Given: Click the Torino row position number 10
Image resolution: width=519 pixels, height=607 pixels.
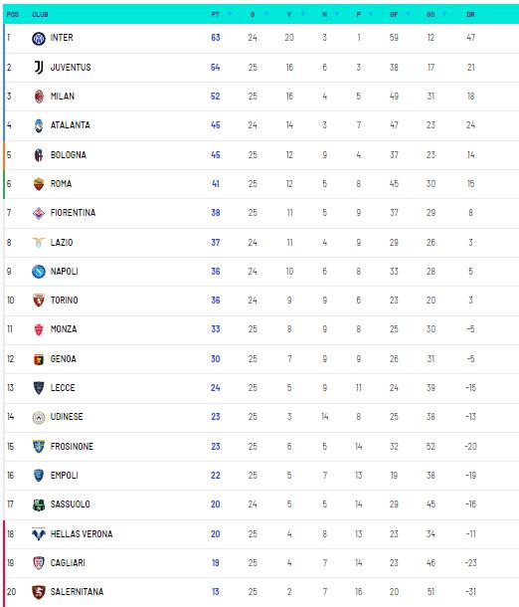Looking at the screenshot, I should pos(11,300).
